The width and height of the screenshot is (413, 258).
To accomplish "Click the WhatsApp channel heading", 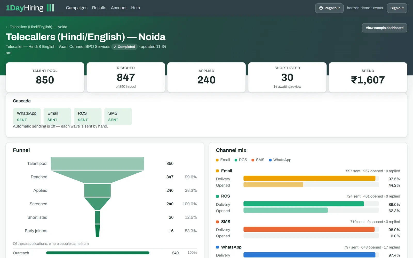I will [231, 247].
